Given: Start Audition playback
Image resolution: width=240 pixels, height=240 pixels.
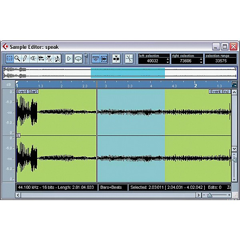Looking at the screenshot, I should tap(69, 59).
